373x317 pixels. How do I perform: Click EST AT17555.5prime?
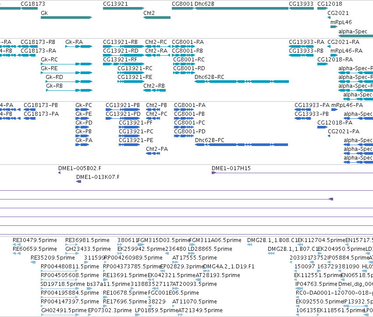pos(175,263)
